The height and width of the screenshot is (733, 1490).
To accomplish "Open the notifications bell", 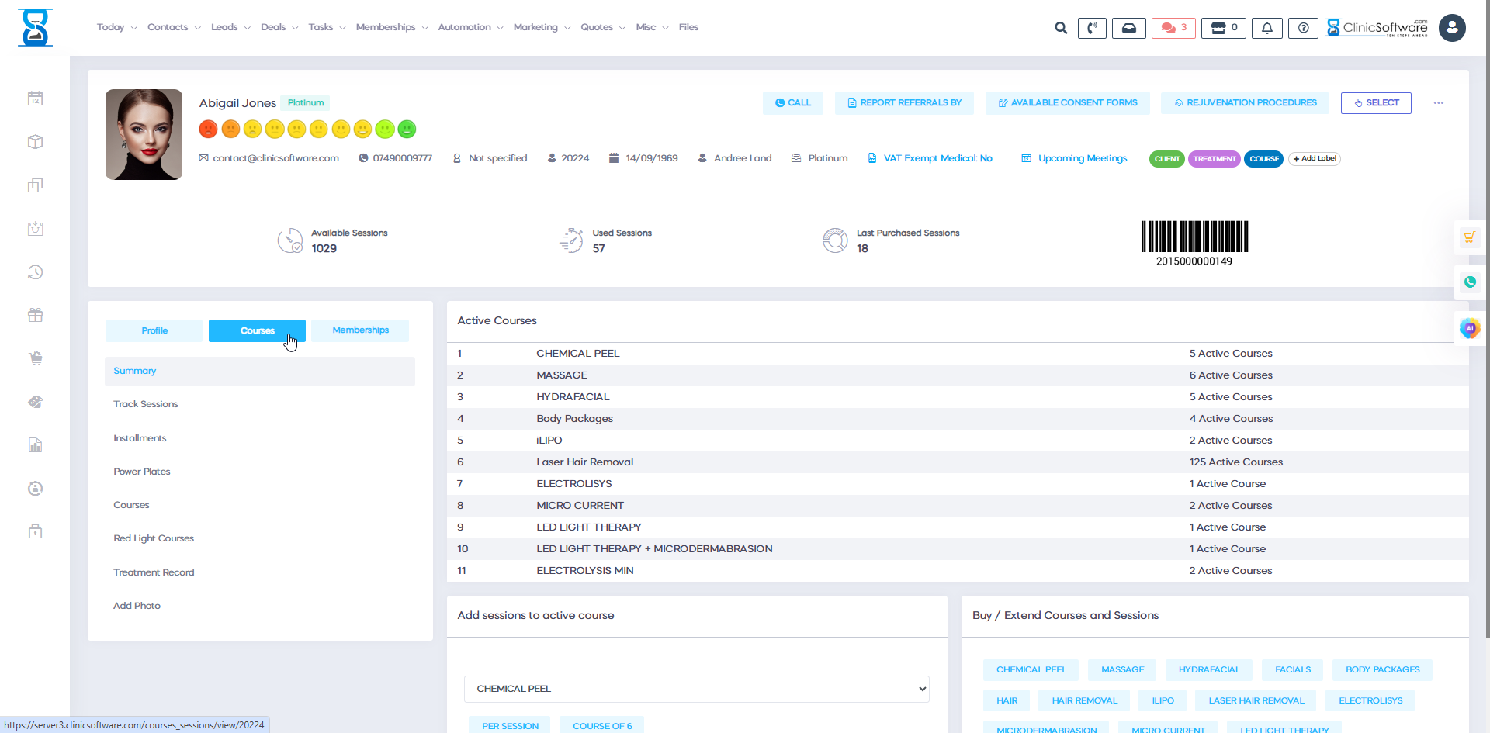I will [1266, 27].
